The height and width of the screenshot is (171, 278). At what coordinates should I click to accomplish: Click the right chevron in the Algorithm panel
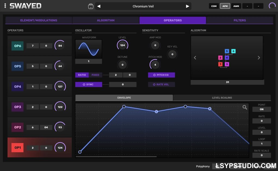coord(258,58)
